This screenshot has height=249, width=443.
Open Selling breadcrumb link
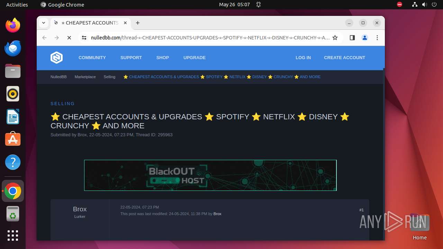coord(109,77)
